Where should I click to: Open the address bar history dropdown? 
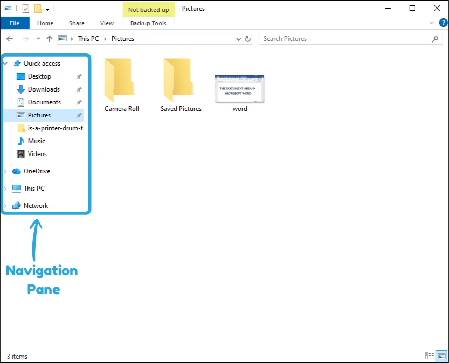[x=238, y=38]
